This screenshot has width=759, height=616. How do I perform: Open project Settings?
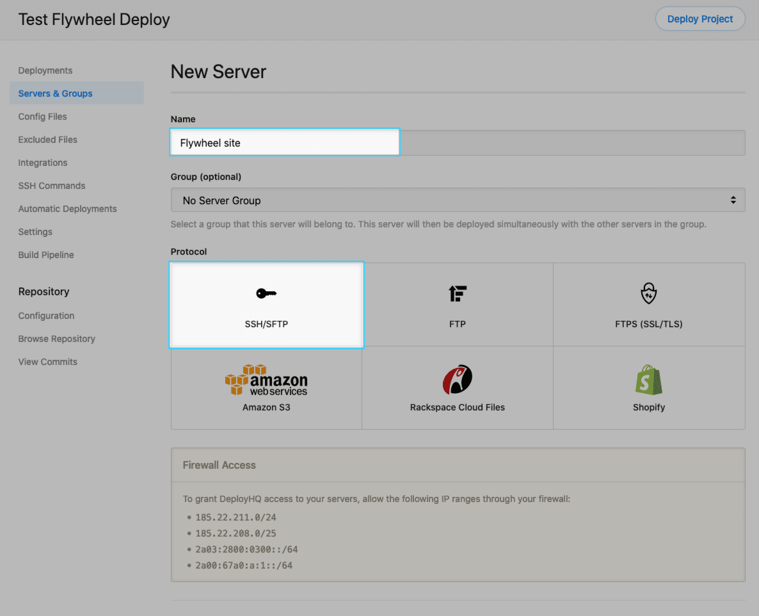click(36, 232)
